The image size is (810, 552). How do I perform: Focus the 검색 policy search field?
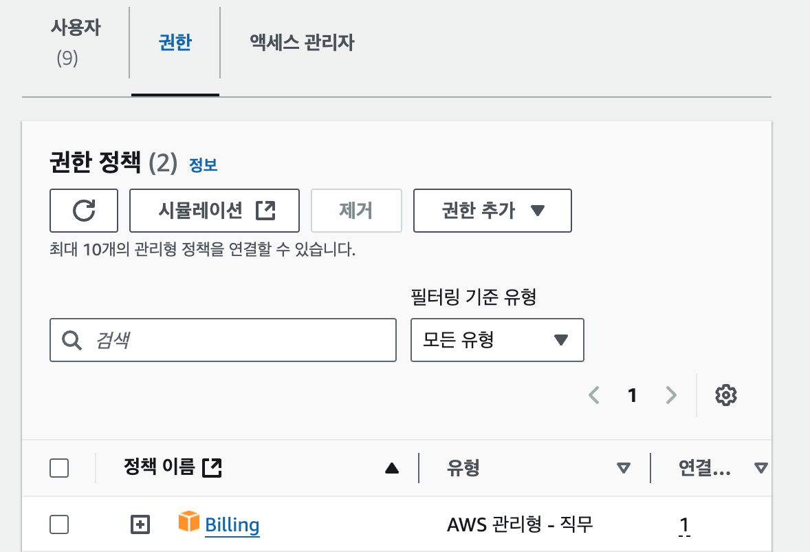(x=234, y=340)
